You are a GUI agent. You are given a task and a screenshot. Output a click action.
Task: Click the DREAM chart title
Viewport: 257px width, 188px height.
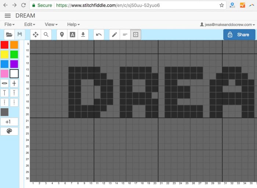point(25,16)
